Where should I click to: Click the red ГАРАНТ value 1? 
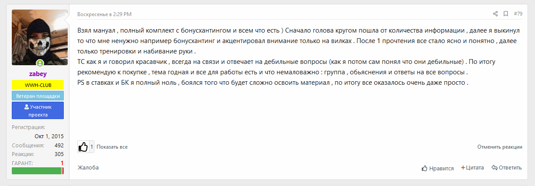(62, 163)
